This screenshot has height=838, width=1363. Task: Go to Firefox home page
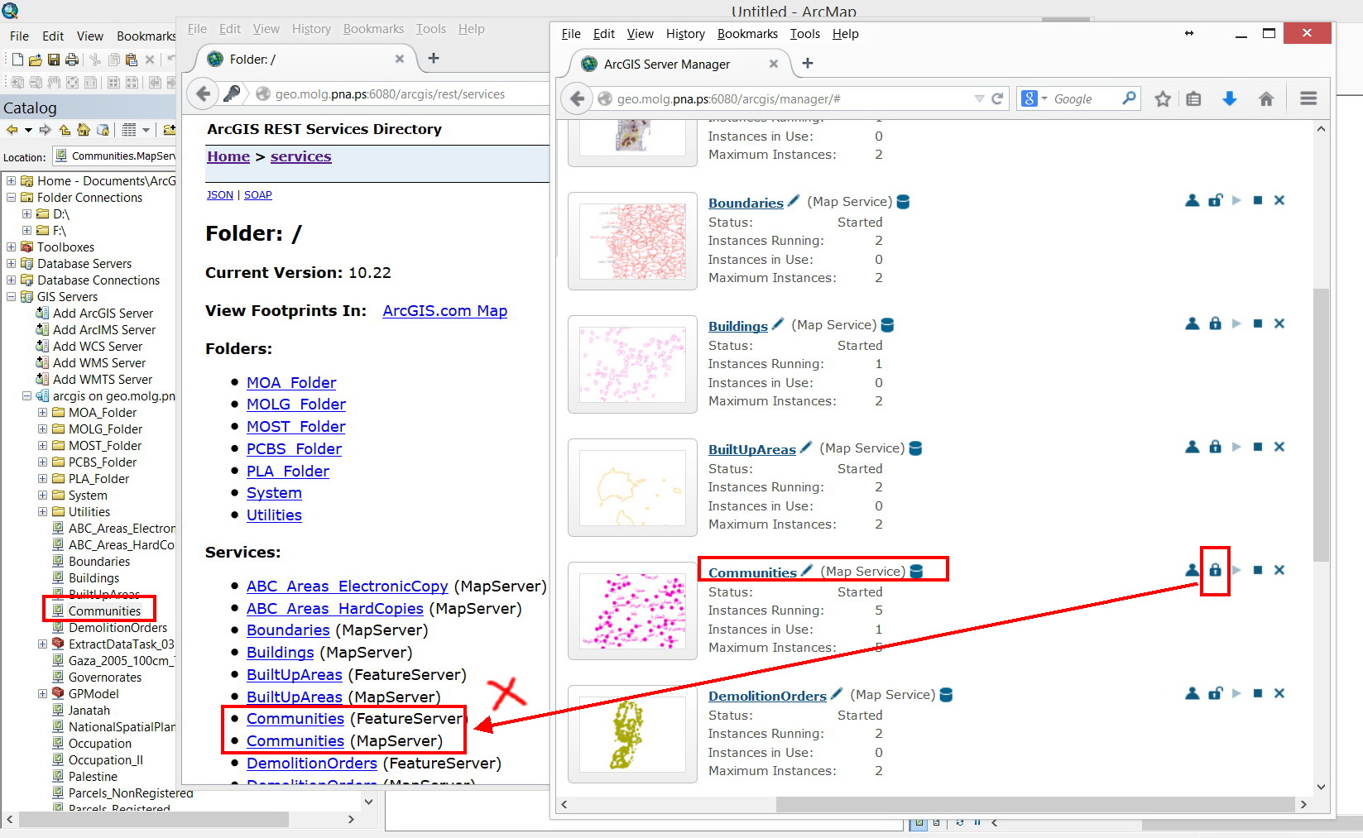click(1266, 98)
